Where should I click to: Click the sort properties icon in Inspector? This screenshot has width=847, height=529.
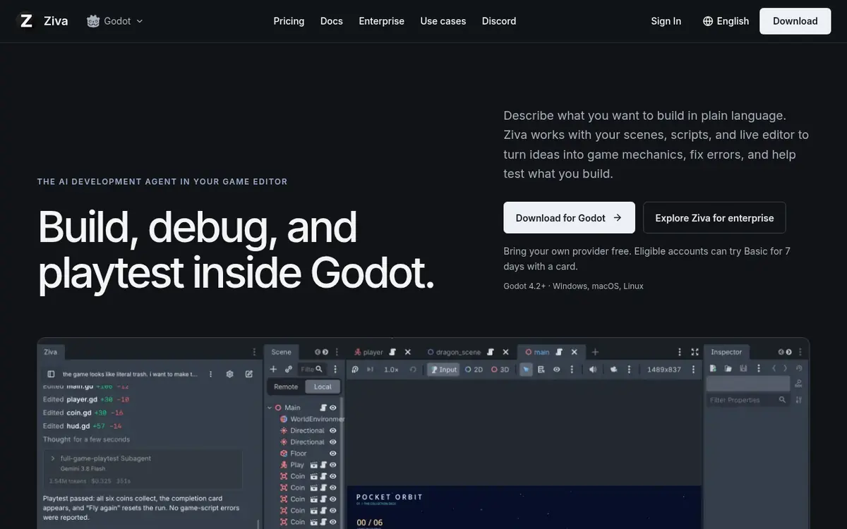coord(799,400)
